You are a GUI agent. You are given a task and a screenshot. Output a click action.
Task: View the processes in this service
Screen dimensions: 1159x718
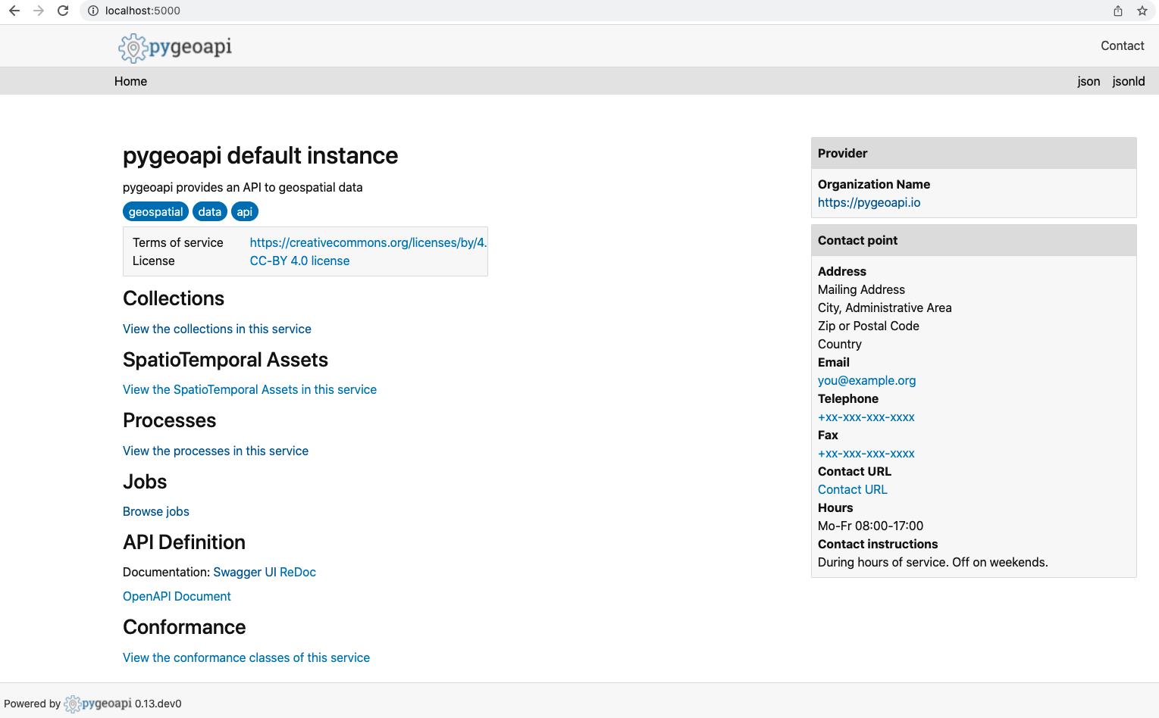[215, 451]
